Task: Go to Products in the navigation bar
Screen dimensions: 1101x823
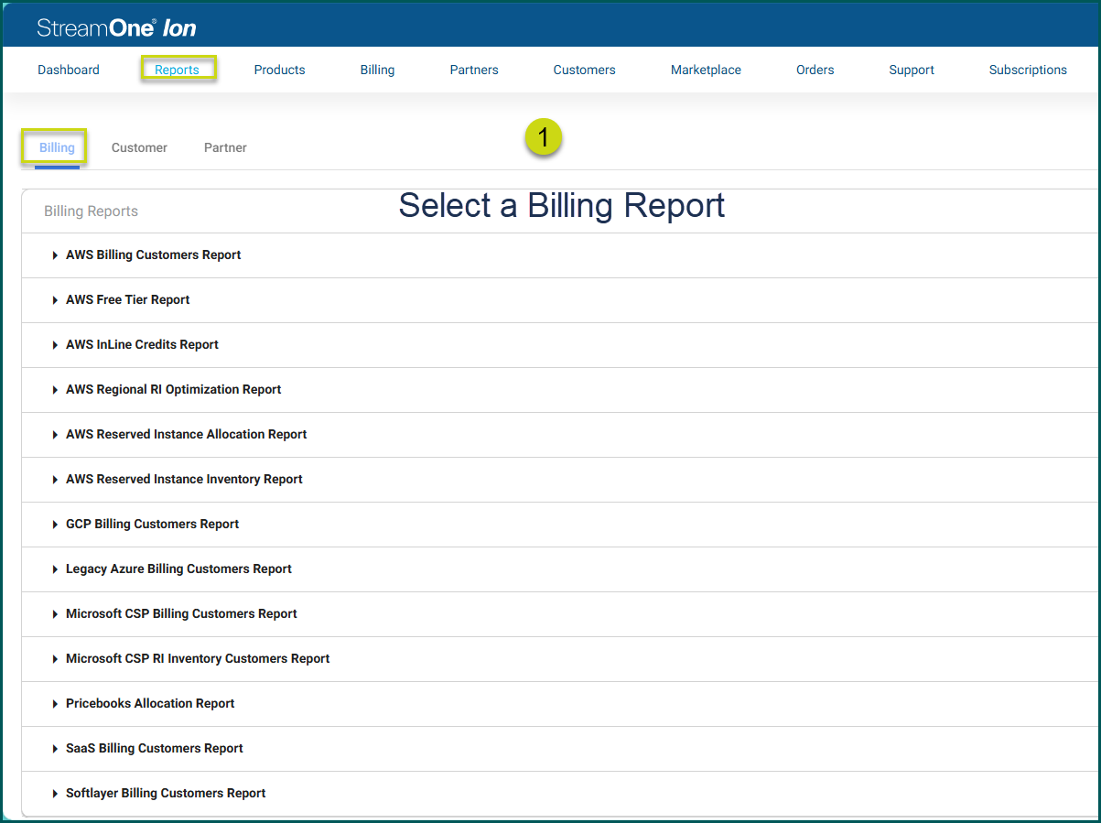Action: coord(280,70)
